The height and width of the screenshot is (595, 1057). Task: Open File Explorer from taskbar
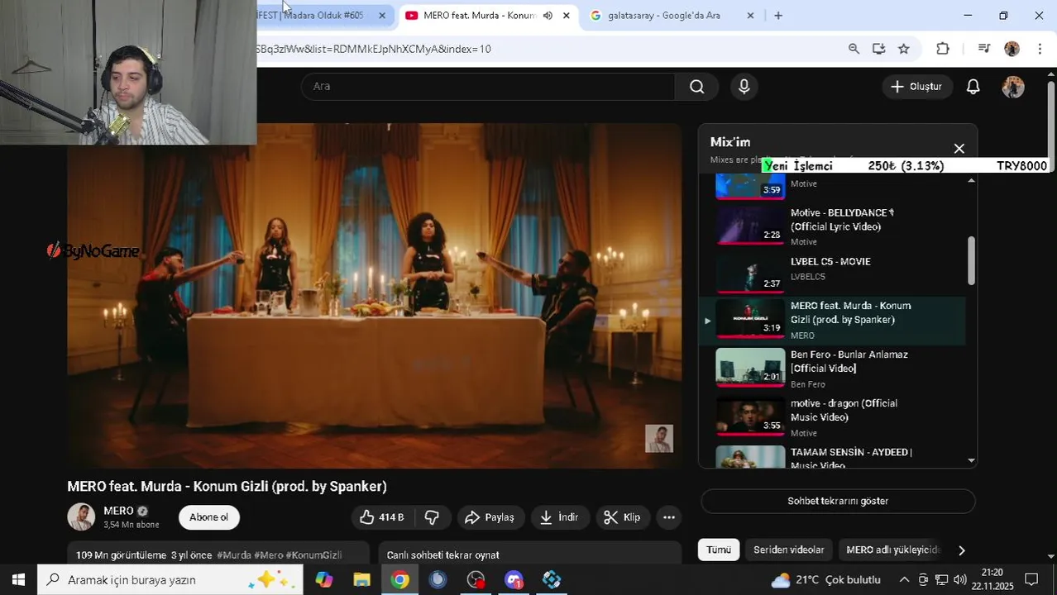(x=361, y=580)
